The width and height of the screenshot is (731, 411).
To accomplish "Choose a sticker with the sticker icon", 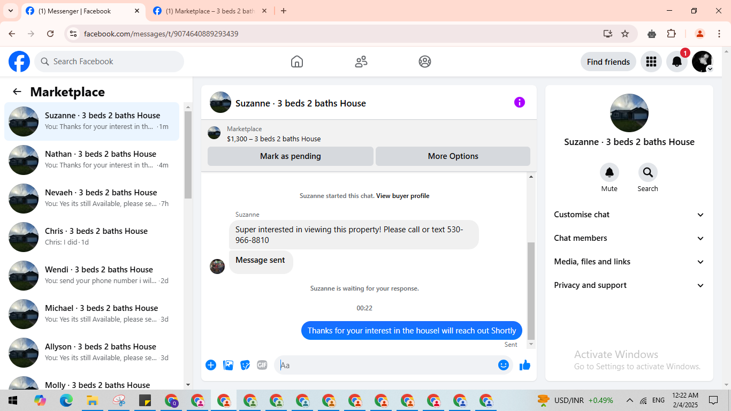I will (246, 365).
